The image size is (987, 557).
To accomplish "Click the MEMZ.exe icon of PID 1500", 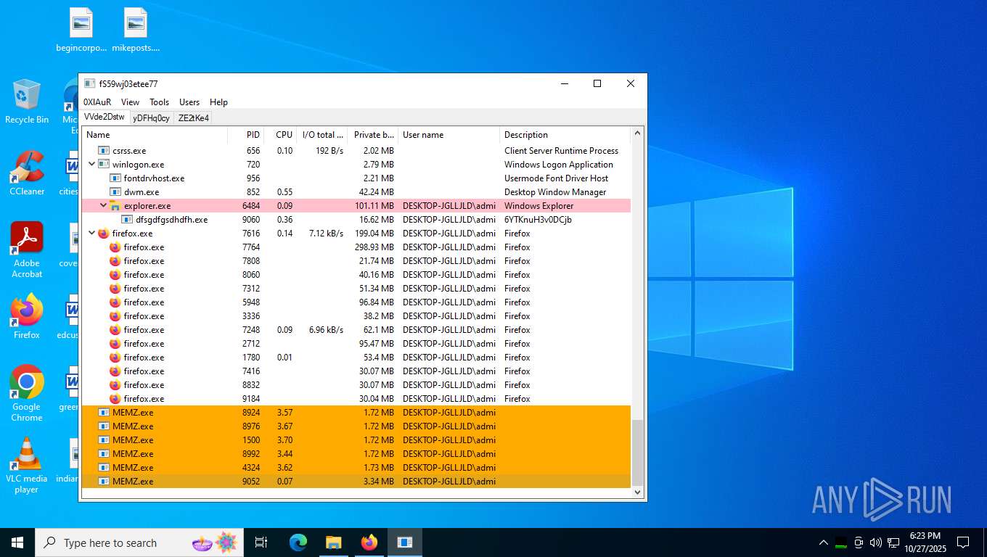I will 104,440.
